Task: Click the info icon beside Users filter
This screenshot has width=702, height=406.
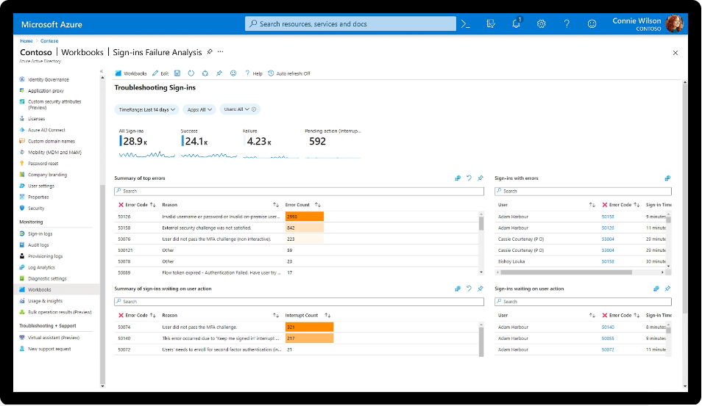Action: click(x=254, y=109)
